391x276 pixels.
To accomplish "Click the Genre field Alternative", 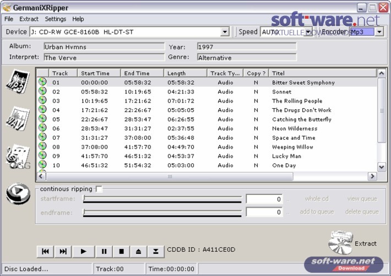I will coord(247,57).
